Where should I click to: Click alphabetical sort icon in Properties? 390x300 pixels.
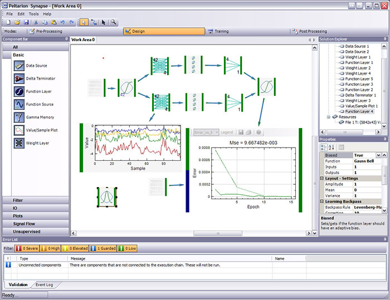click(331, 147)
